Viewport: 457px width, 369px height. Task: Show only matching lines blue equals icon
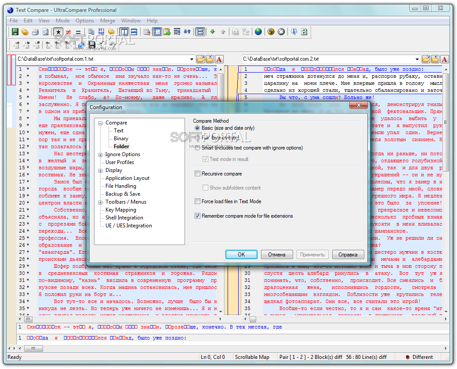[78, 32]
